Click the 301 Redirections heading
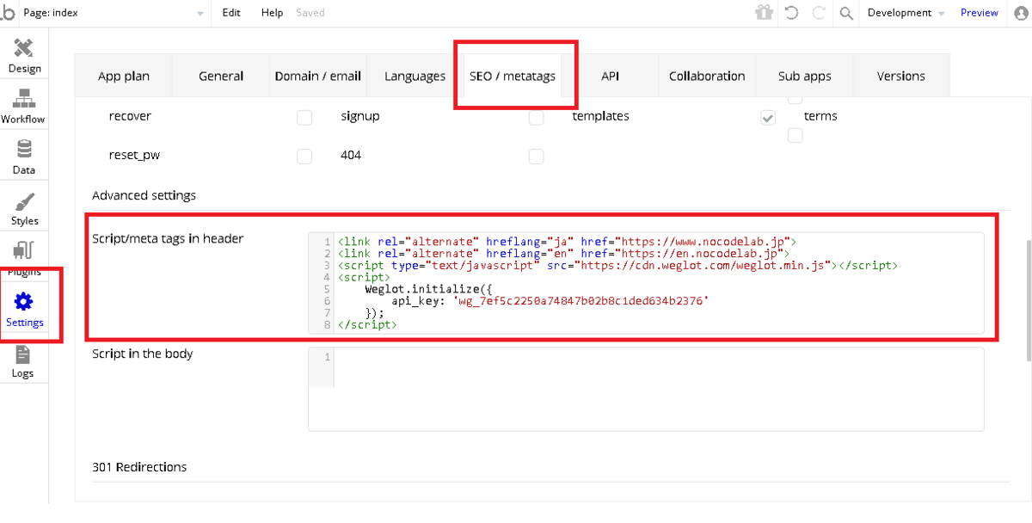This screenshot has width=1032, height=523. pyautogui.click(x=139, y=467)
